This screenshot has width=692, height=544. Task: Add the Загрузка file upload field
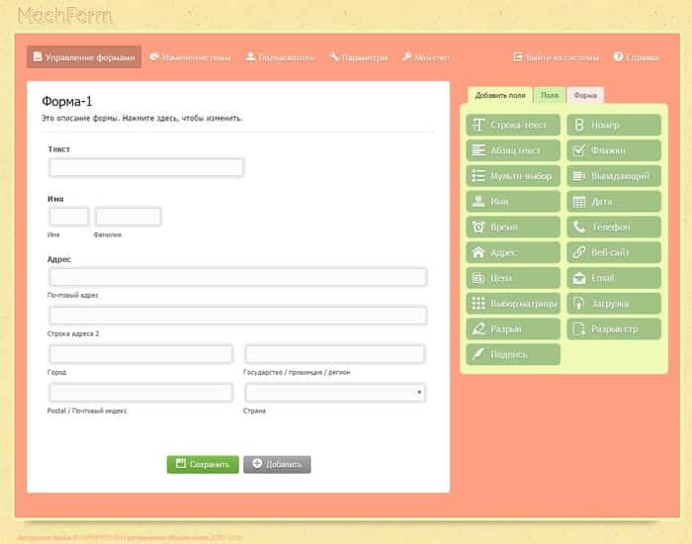click(614, 304)
